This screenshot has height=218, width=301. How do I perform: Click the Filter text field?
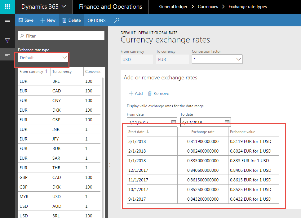pyautogui.click(x=61, y=36)
